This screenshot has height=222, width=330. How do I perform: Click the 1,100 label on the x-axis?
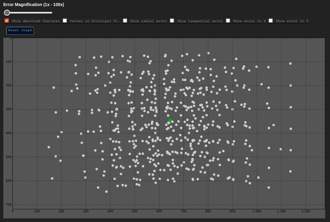(x=281, y=211)
